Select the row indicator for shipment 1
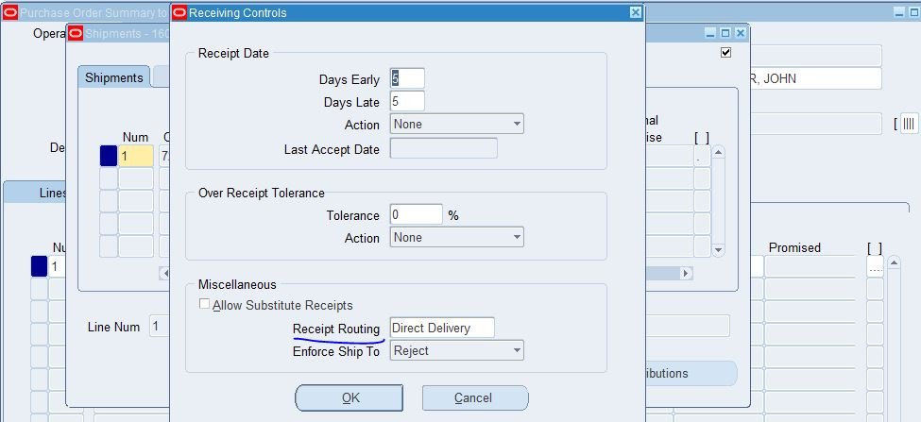 coord(108,156)
